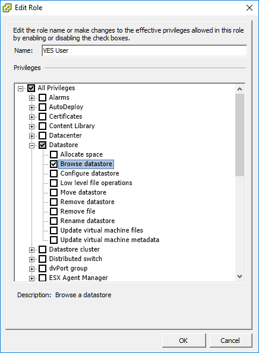Expand the Distributed switch node
Viewport: 259px width, 353px height.
click(x=32, y=259)
